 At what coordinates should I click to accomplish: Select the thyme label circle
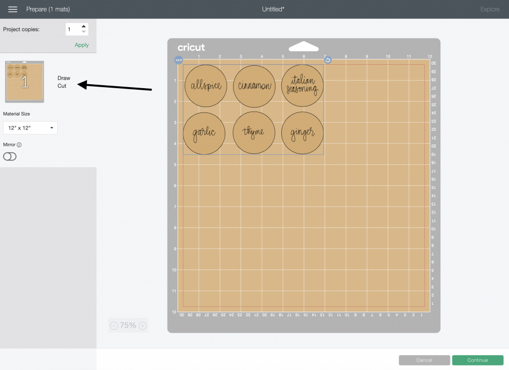tap(254, 132)
